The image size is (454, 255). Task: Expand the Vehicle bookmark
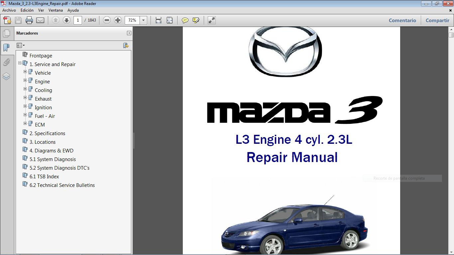[25, 71]
